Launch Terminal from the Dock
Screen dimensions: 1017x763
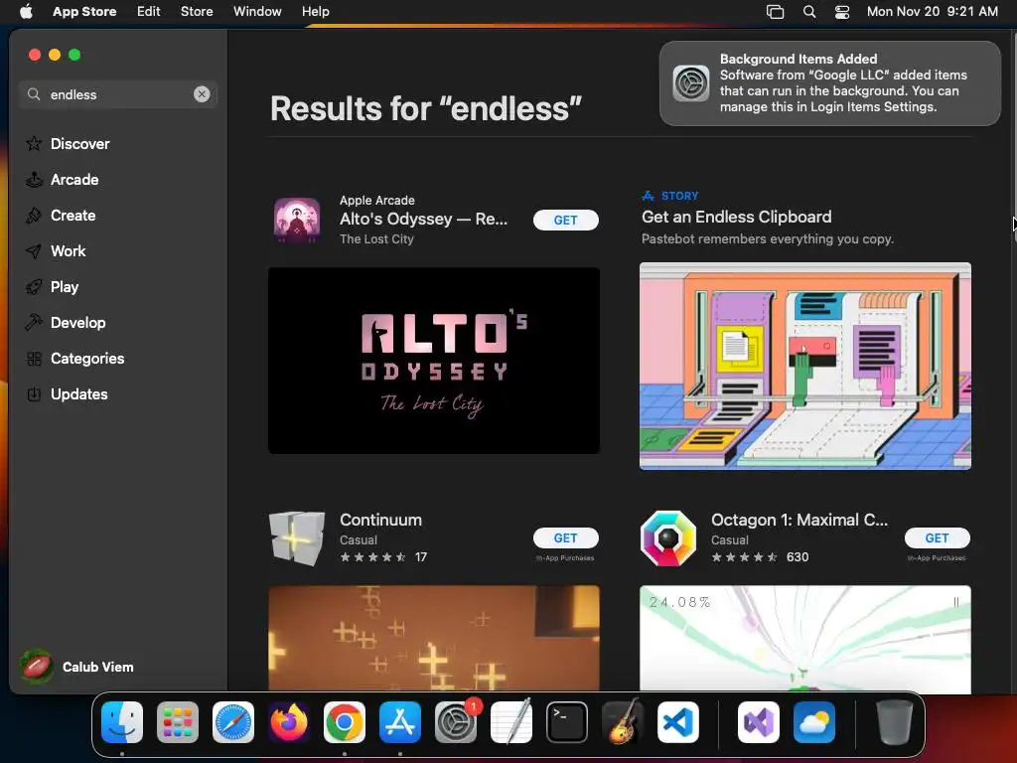(x=567, y=722)
